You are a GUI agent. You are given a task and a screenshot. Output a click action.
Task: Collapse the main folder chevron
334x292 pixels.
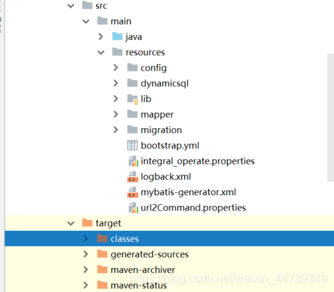point(86,21)
